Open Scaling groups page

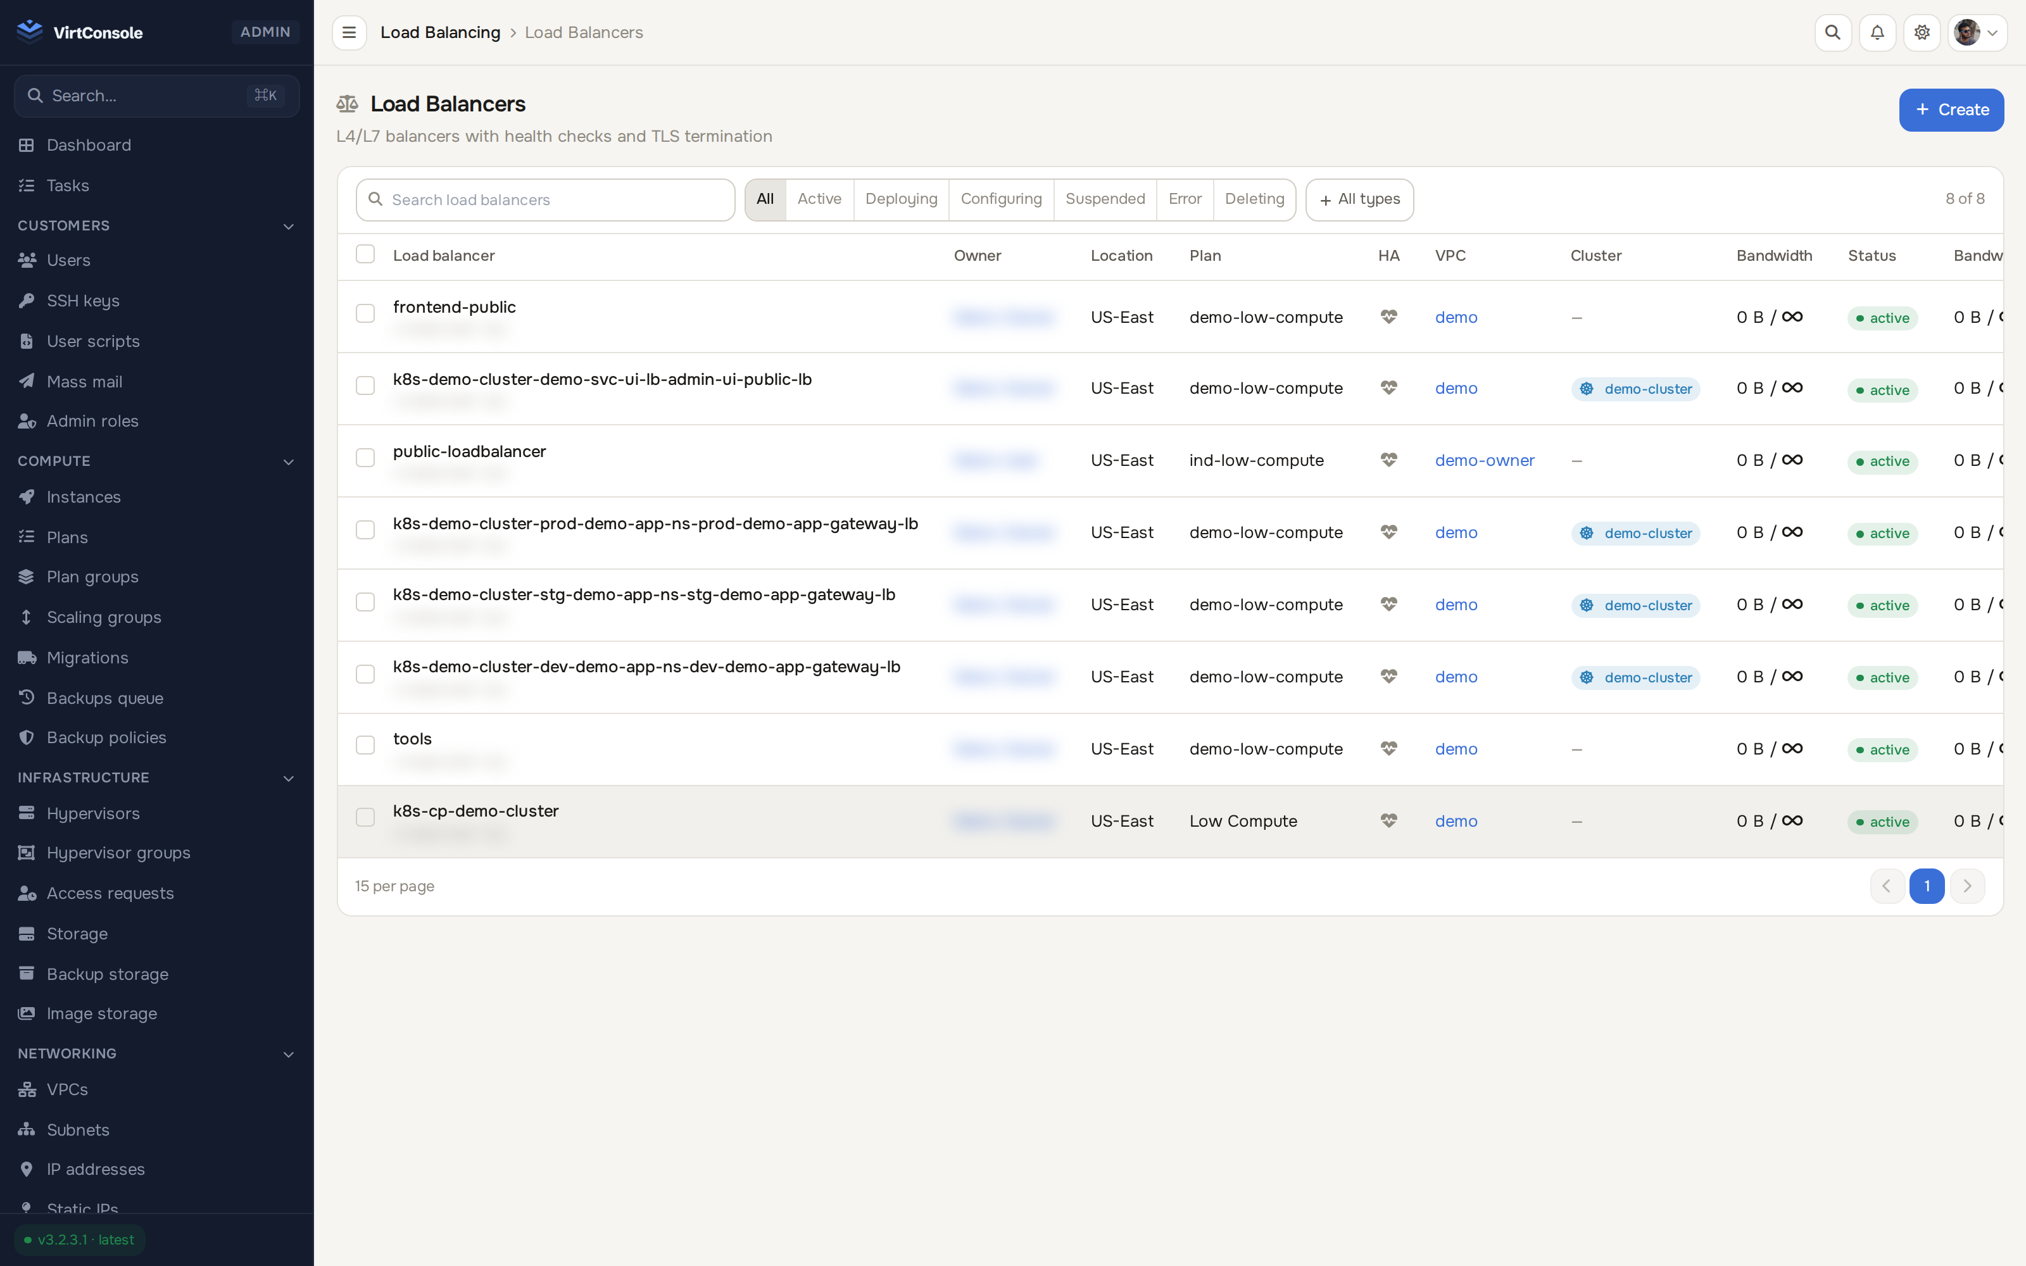(156, 617)
